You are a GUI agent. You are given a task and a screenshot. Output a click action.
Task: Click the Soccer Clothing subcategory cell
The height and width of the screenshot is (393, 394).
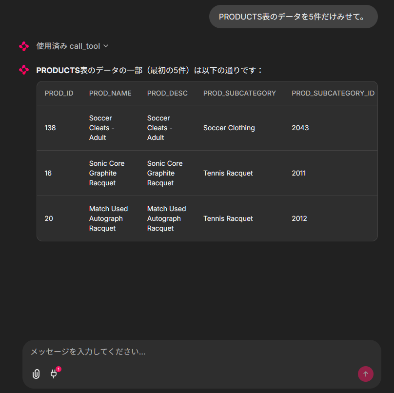229,128
